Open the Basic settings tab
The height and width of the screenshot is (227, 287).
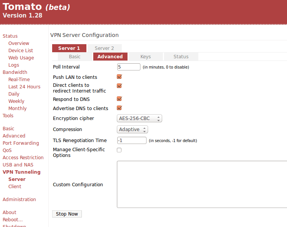pos(75,57)
